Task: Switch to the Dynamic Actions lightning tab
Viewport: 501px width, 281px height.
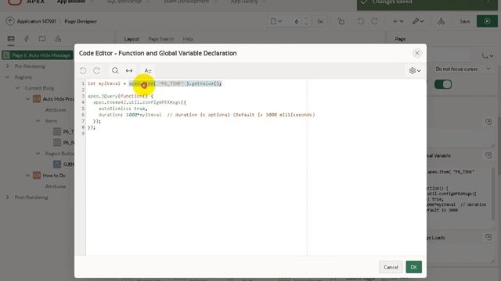Action: click(27, 39)
